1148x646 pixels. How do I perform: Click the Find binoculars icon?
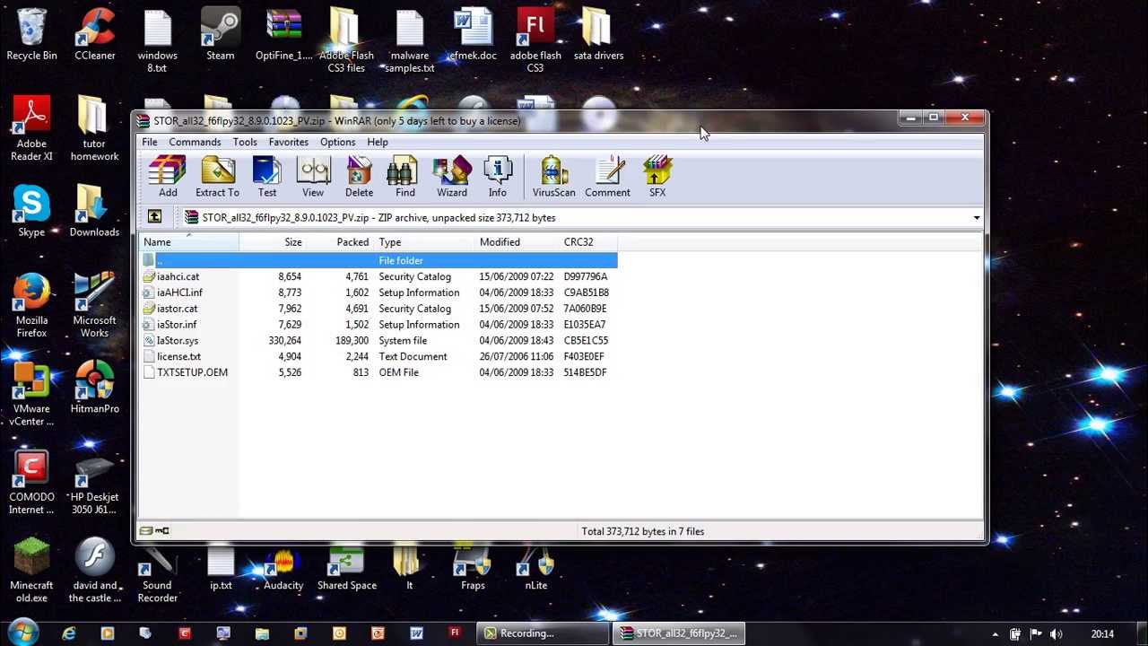coord(405,176)
